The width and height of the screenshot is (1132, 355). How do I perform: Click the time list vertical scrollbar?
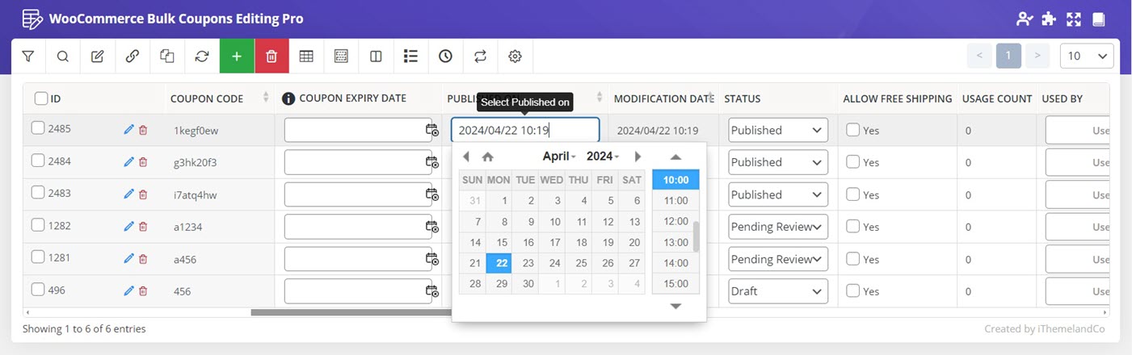pos(696,236)
